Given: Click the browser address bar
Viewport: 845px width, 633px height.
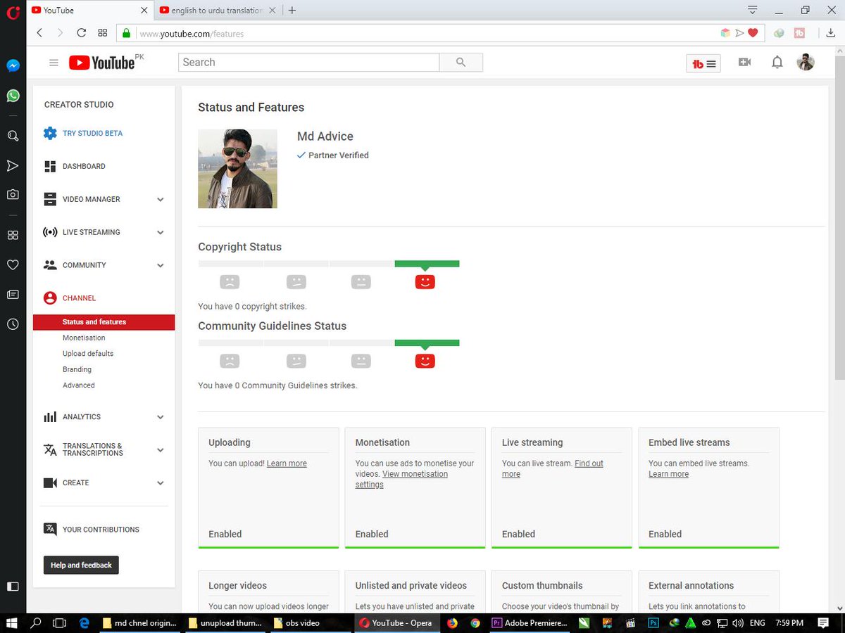Looking at the screenshot, I should coord(423,33).
